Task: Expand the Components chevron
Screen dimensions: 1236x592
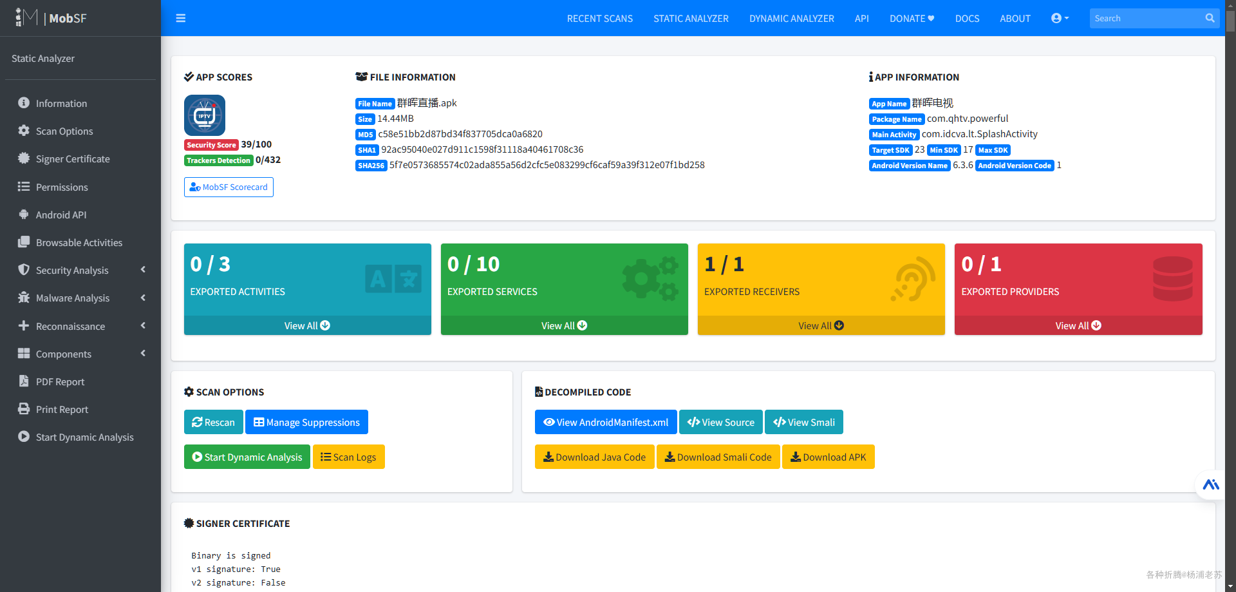Action: [x=143, y=354]
